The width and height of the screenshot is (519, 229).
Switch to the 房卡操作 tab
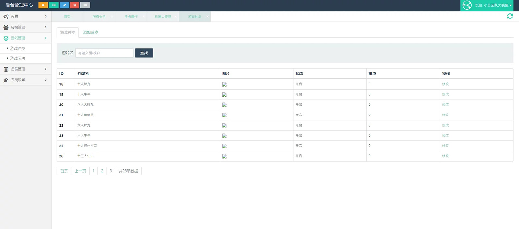[x=131, y=17]
